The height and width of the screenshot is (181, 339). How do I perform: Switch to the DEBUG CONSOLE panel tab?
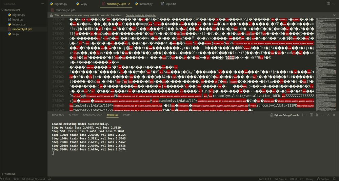pos(92,115)
